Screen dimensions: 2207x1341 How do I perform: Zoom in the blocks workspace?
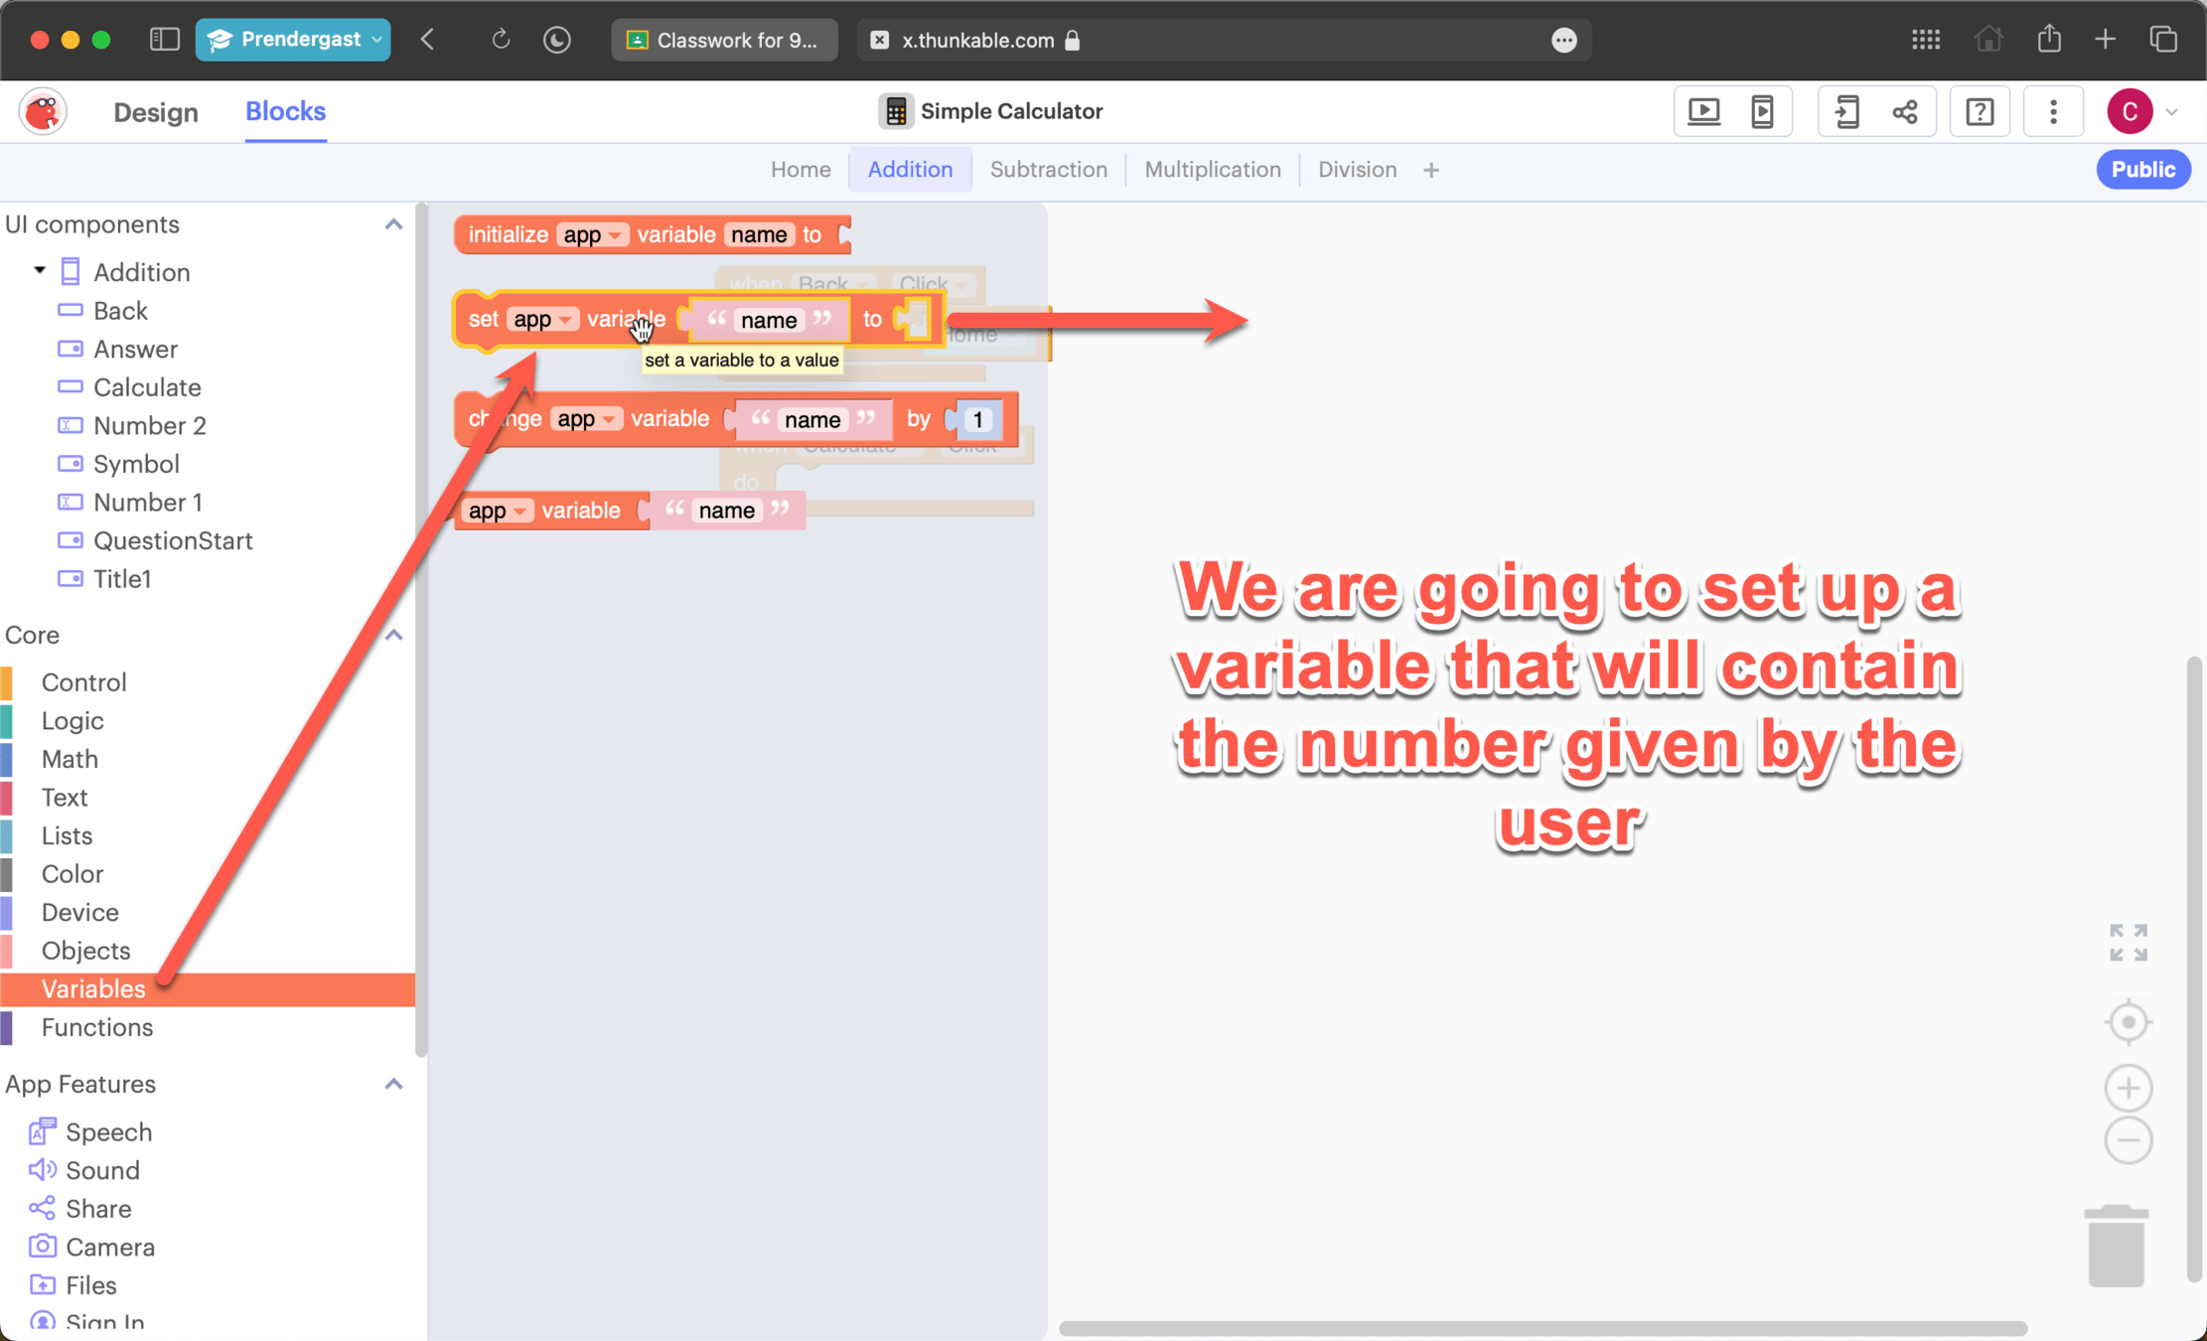click(2128, 1089)
